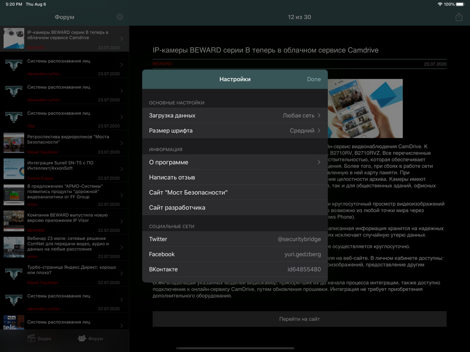
Task: Open Турбо-страница Яндекс.Директ post
Action: click(64, 273)
